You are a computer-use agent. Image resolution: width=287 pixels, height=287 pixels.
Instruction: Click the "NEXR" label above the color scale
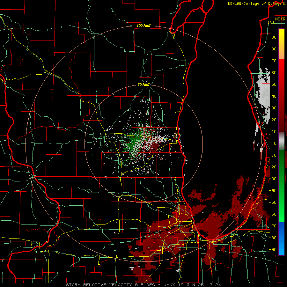click(x=280, y=19)
